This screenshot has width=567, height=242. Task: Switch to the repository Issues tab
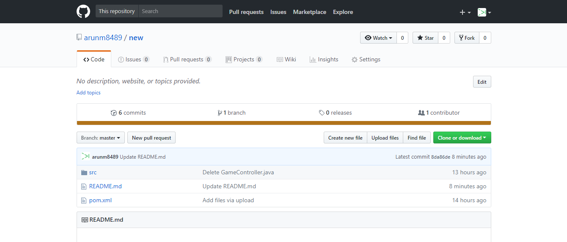click(x=133, y=59)
